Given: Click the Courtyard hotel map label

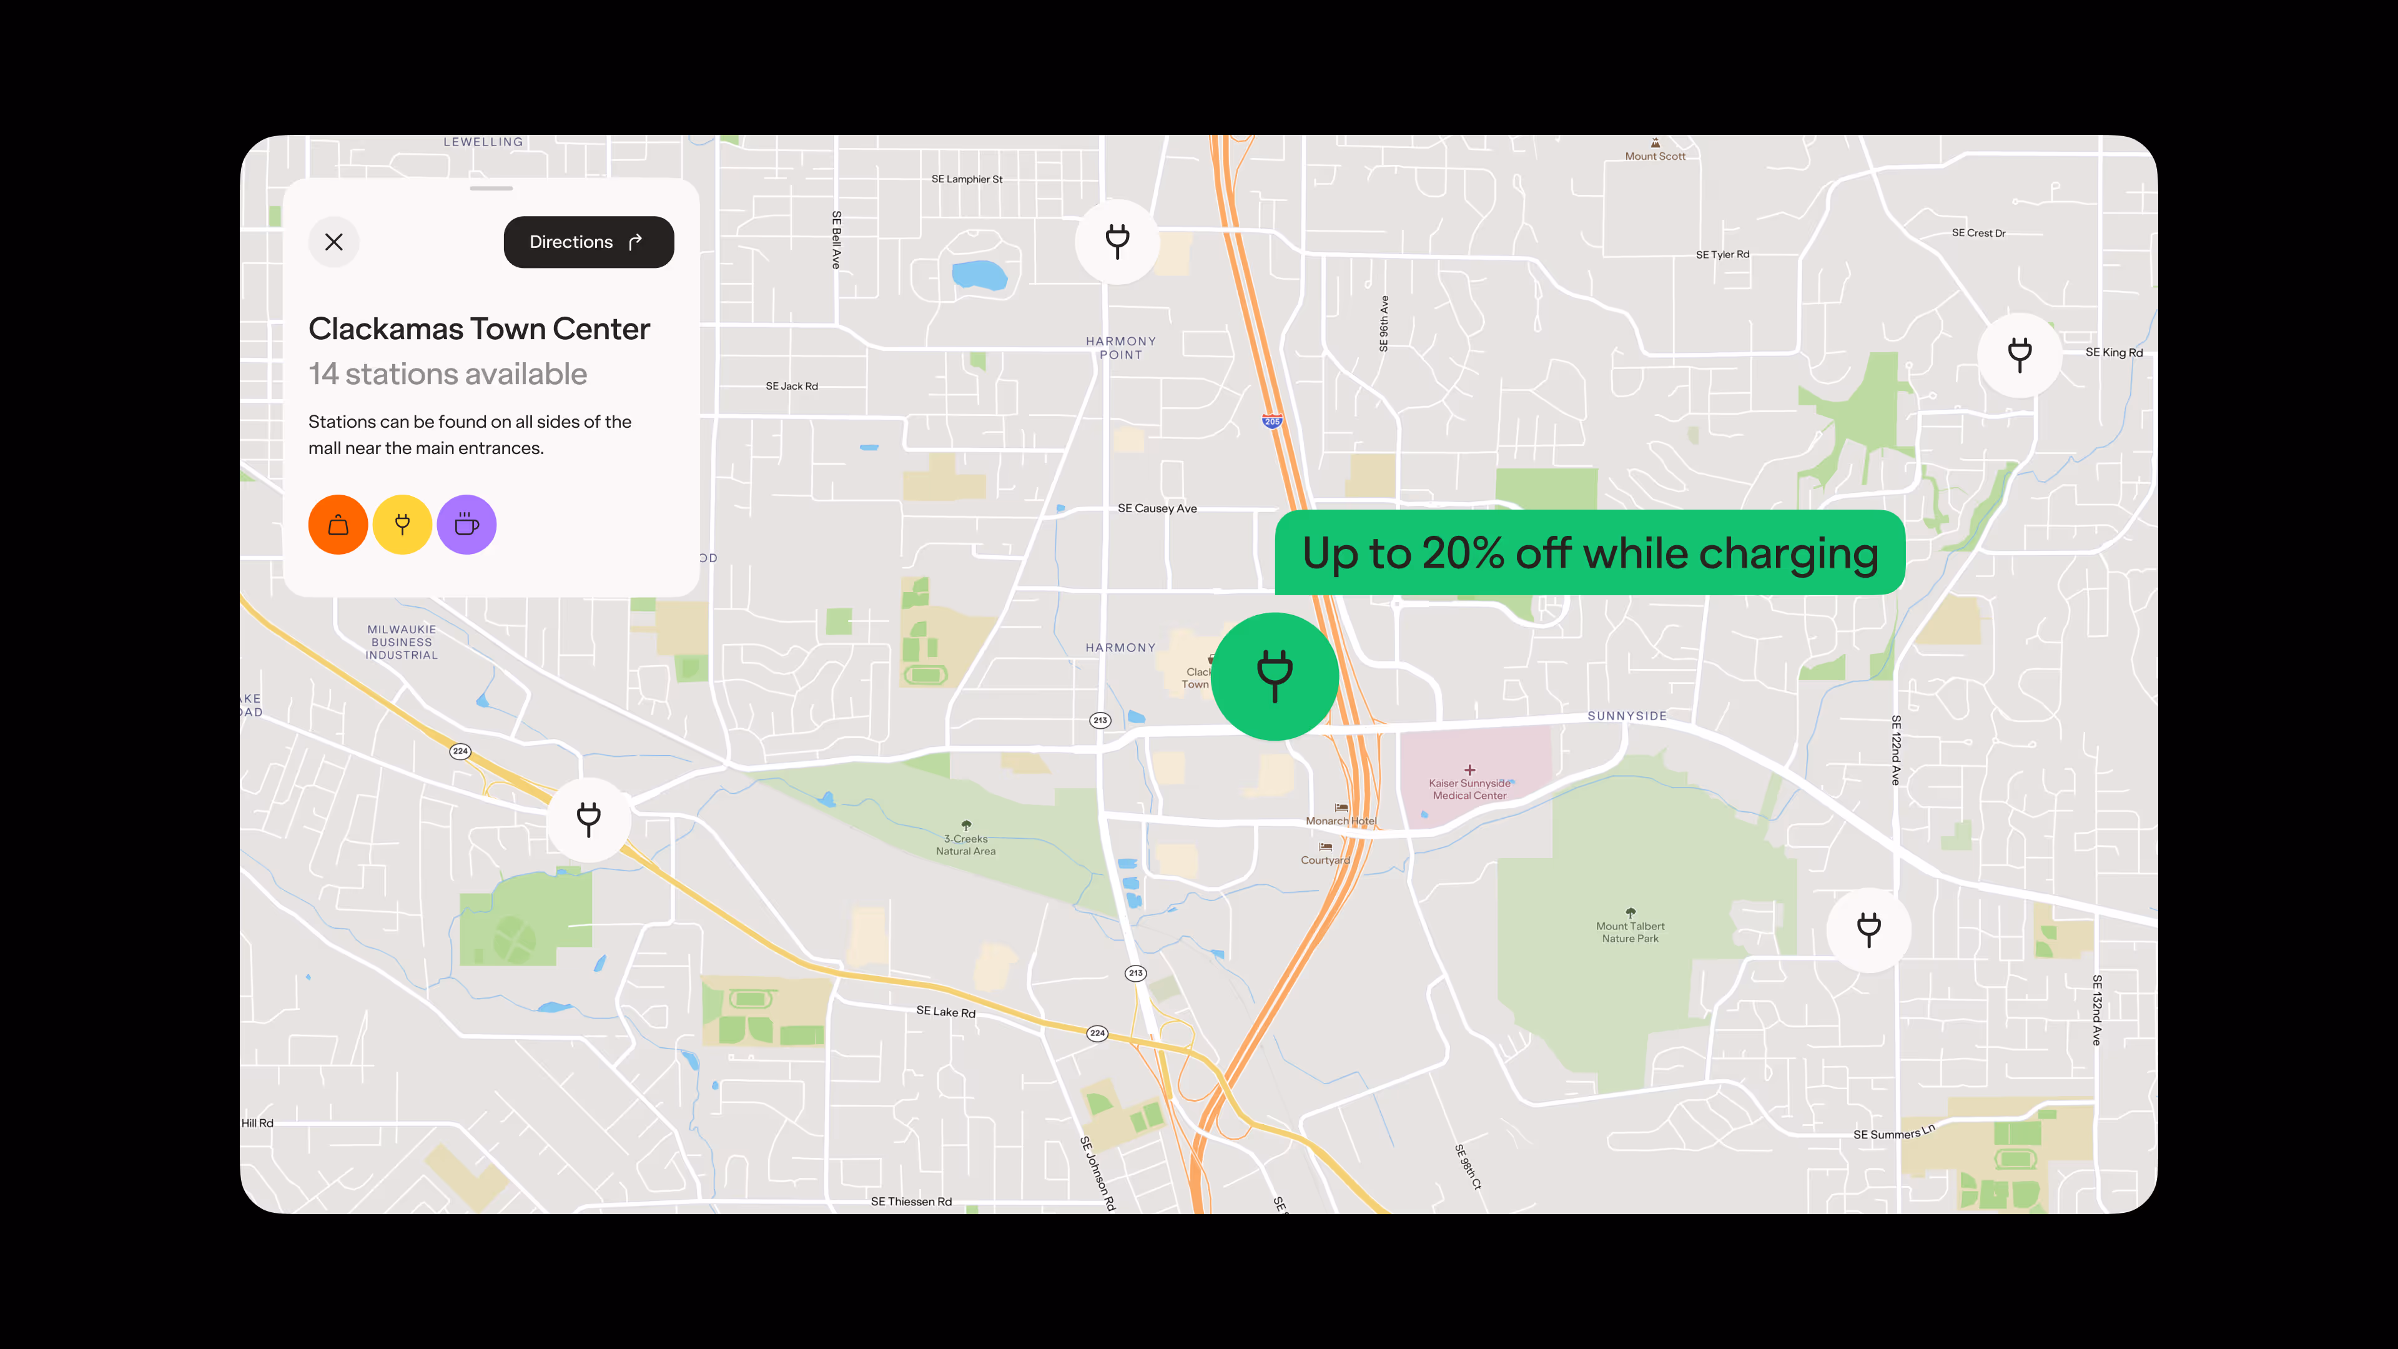Looking at the screenshot, I should (x=1325, y=859).
